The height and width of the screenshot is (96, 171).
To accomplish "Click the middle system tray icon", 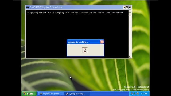I will pyautogui.click(x=135, y=94).
